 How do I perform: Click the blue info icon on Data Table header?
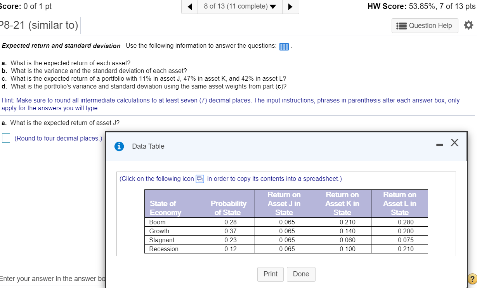(x=119, y=146)
